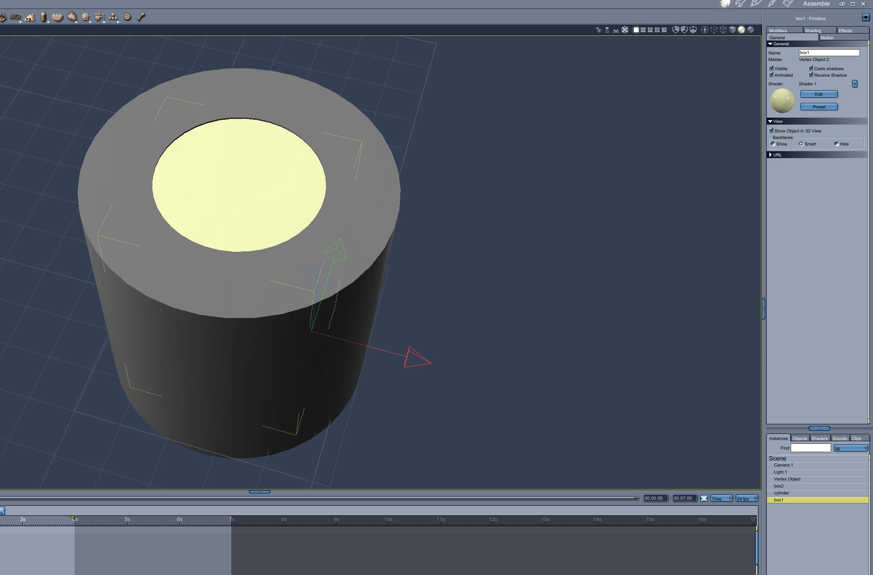Viewport: 873px width, 575px height.
Task: Select the movie camera tool icon
Action: pyautogui.click(x=99, y=17)
